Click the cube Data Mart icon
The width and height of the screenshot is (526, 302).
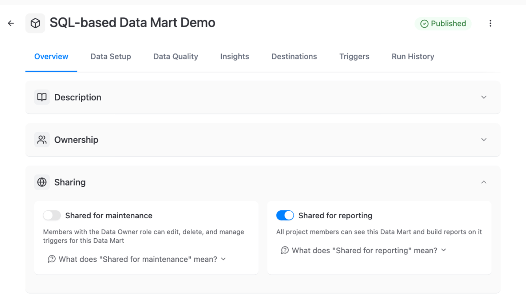[35, 24]
